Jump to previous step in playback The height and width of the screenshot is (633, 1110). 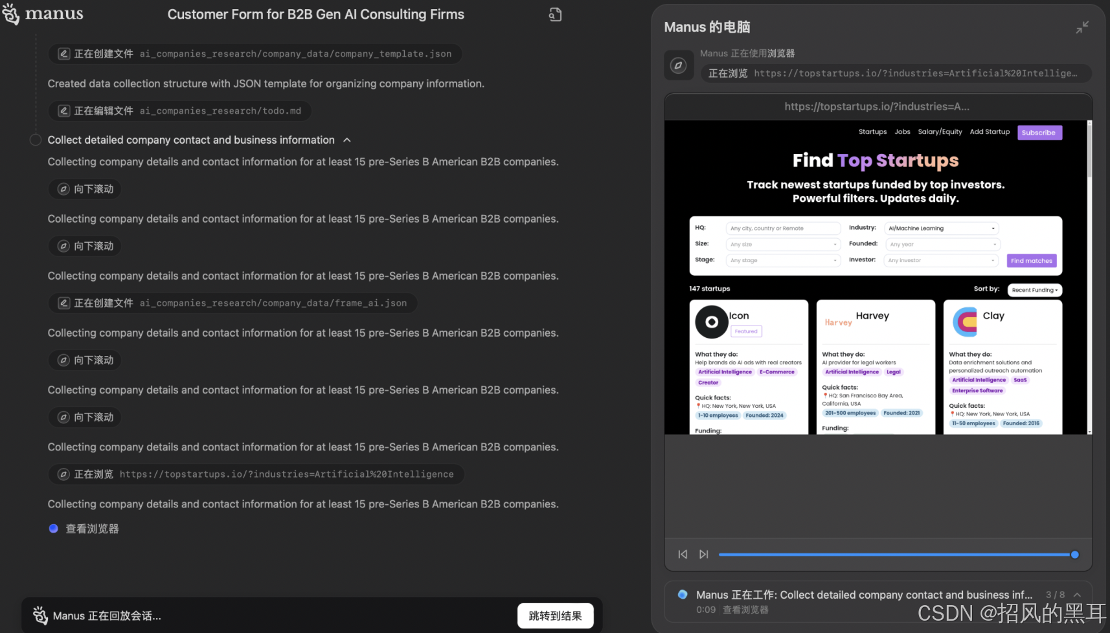(x=683, y=554)
